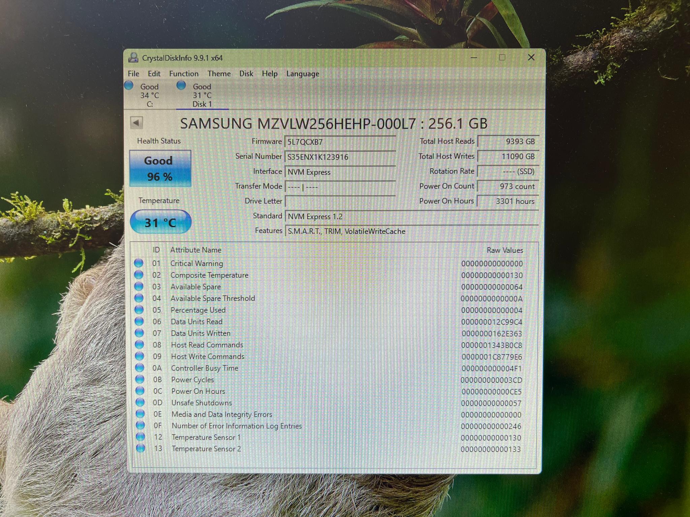Click the blue status orb for drive C:
The width and height of the screenshot is (690, 517).
[129, 85]
